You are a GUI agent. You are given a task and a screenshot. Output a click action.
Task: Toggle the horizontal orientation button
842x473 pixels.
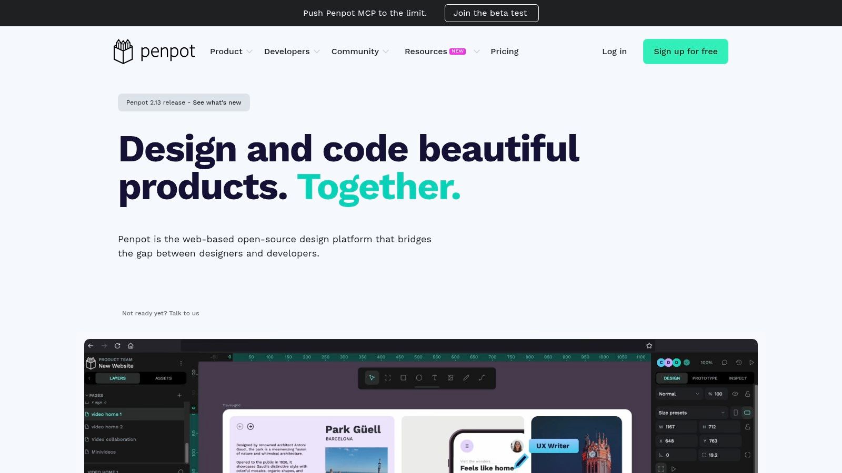pos(747,413)
